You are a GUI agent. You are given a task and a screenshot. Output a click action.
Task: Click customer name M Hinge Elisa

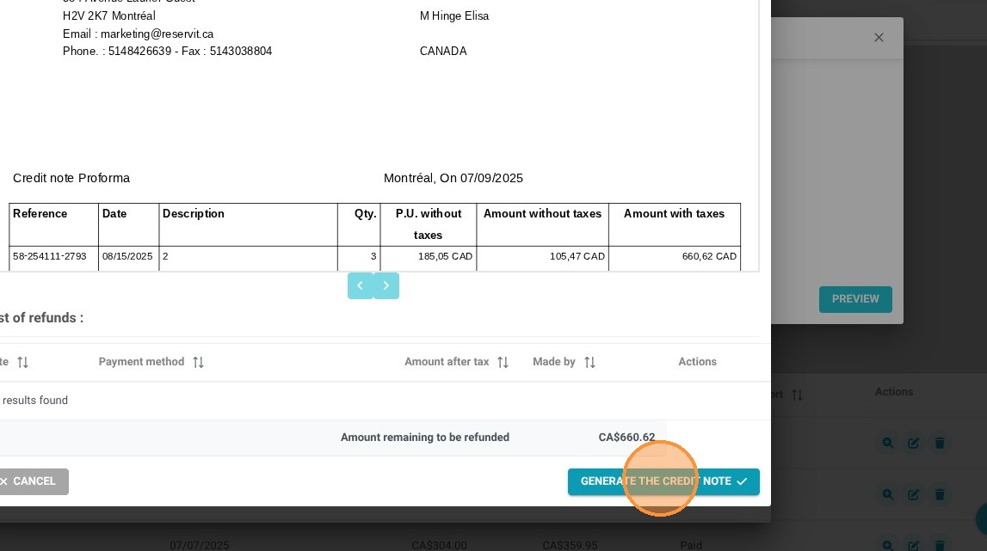click(454, 15)
